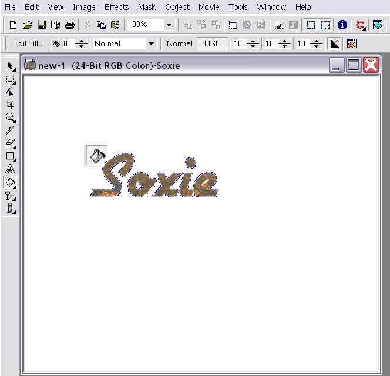Select the Eraser tool

[x=10, y=143]
